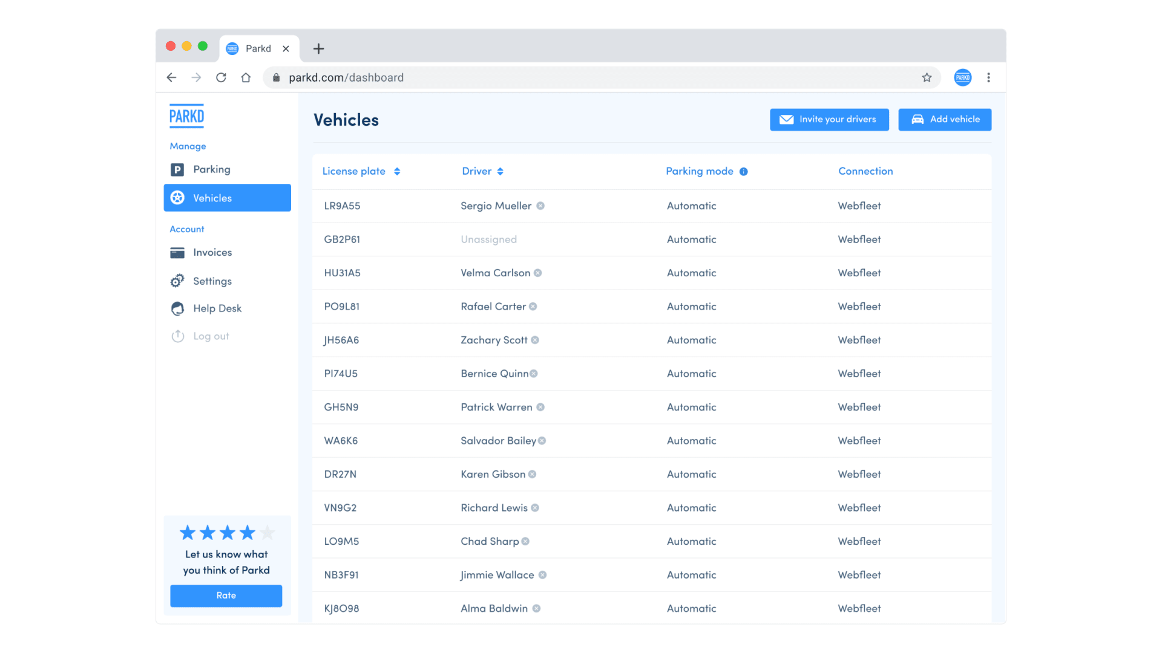Open browser three-dot menu
Image resolution: width=1162 pixels, height=653 pixels.
(988, 77)
